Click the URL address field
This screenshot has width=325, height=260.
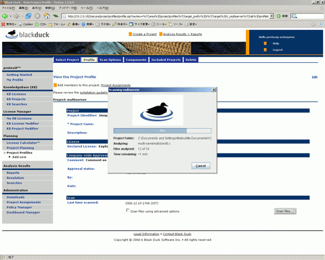tap(168, 16)
